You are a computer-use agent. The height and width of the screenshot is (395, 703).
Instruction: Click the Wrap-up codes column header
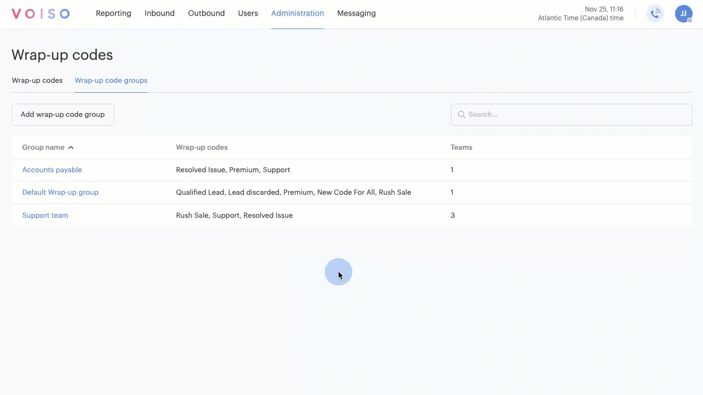[202, 147]
